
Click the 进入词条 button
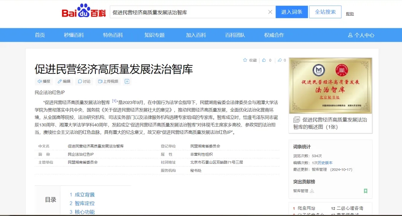tap(292, 12)
